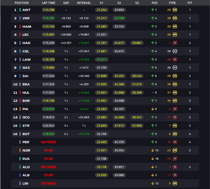Click ANT's 1:14.790 lap time pill
Screen dimensions: 210x189
coord(49,10)
